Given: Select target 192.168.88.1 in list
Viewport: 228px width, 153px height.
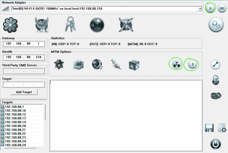Looking at the screenshot, I should tap(22, 107).
